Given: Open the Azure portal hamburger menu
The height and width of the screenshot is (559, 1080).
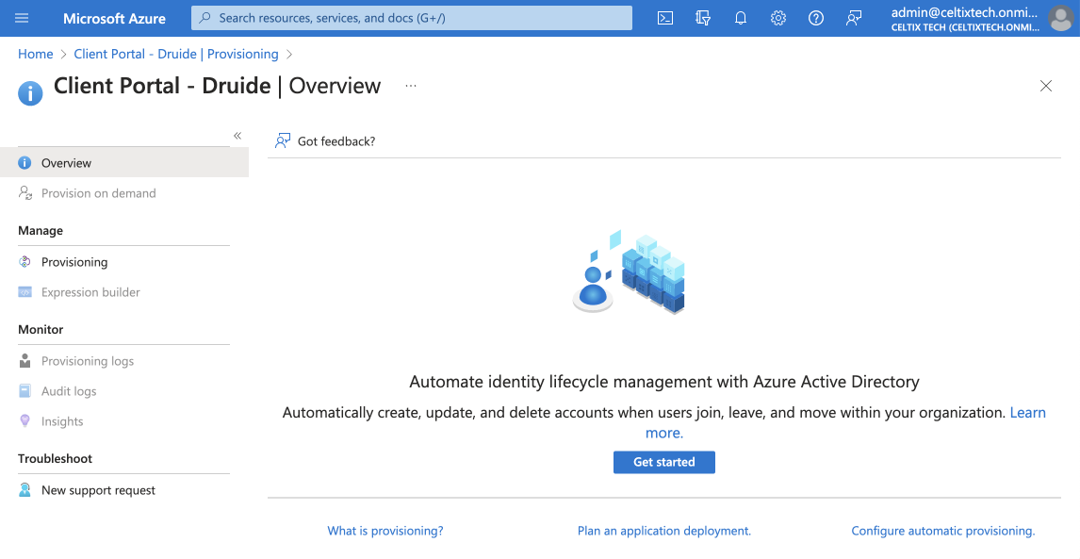Looking at the screenshot, I should click(22, 18).
